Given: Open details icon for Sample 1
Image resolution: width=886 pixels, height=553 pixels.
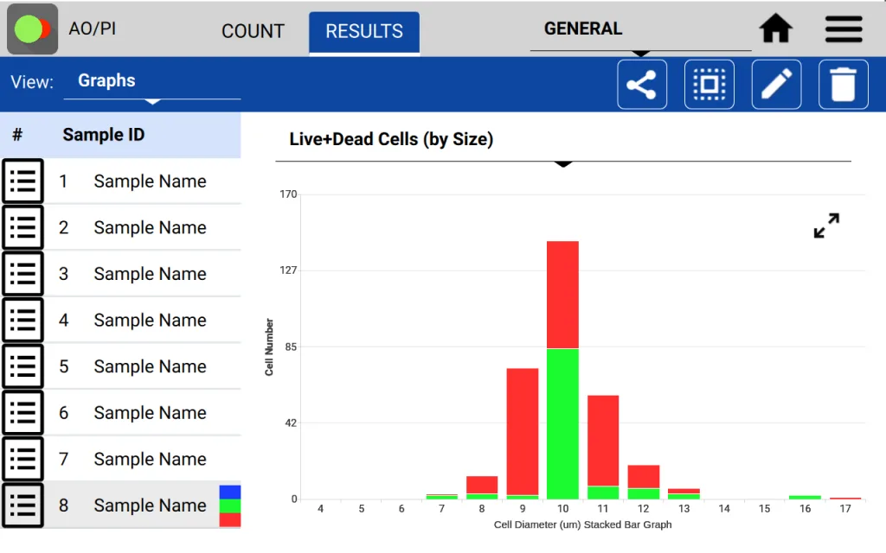Looking at the screenshot, I should (22, 181).
